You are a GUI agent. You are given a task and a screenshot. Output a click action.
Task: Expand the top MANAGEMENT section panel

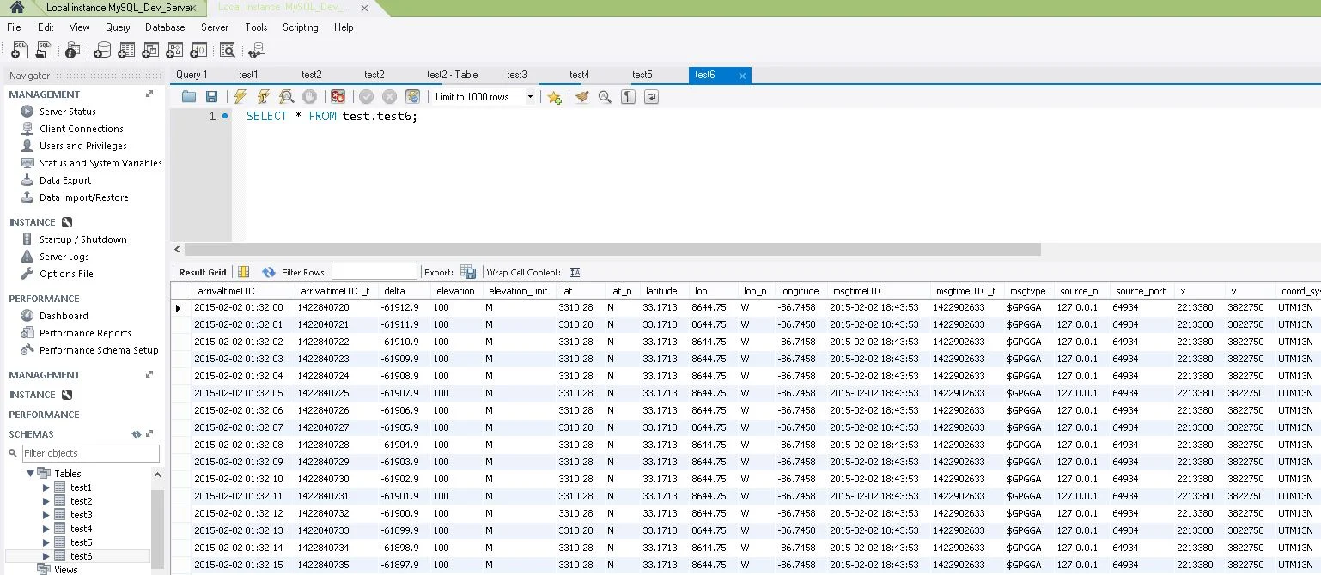pyautogui.click(x=149, y=94)
